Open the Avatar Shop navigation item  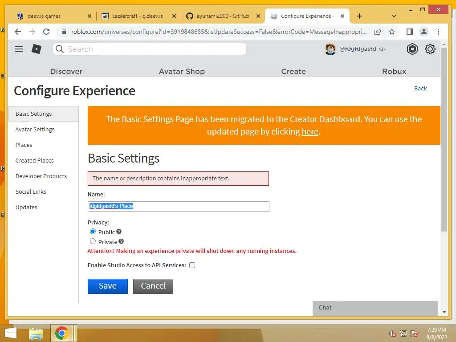pos(182,71)
